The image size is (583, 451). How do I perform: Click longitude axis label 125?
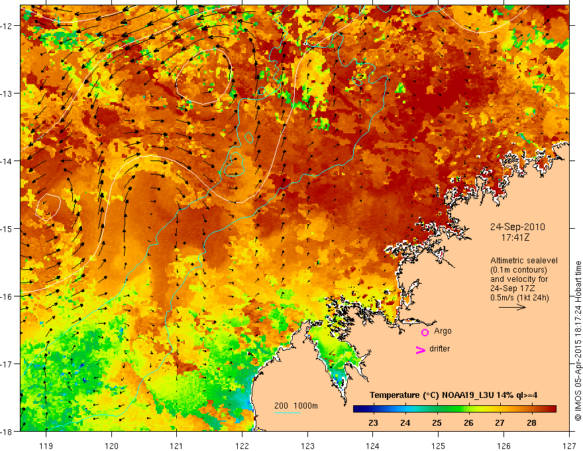pyautogui.click(x=439, y=446)
